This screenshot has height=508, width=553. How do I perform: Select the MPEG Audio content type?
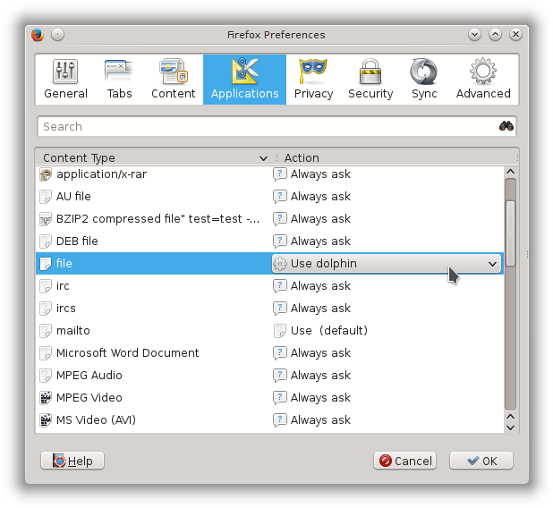270,375
